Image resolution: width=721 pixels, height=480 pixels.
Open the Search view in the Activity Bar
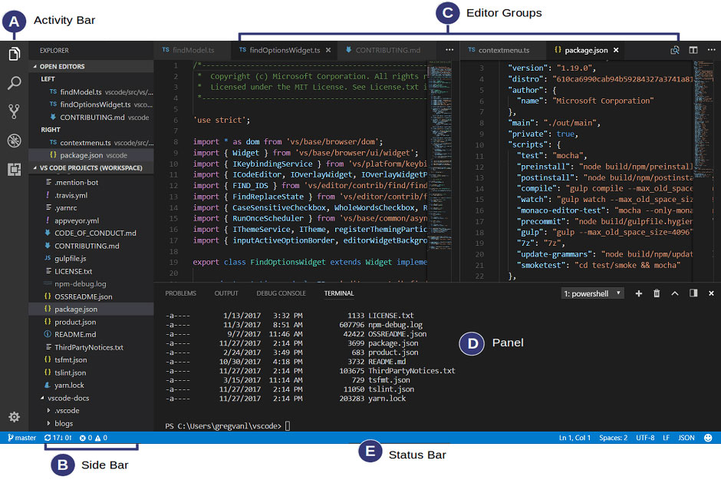pyautogui.click(x=13, y=82)
